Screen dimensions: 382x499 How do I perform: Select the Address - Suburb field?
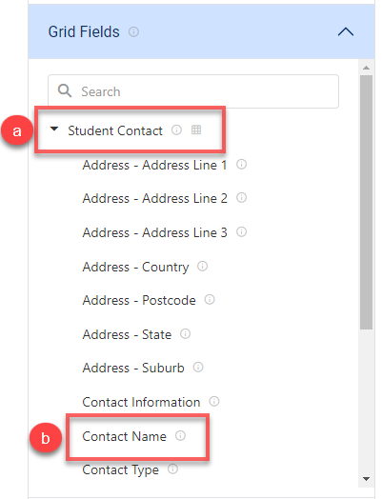click(x=133, y=368)
